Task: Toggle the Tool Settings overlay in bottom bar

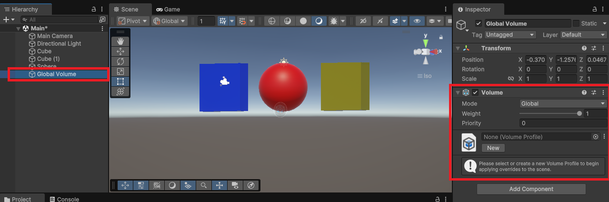Action: pyautogui.click(x=141, y=185)
